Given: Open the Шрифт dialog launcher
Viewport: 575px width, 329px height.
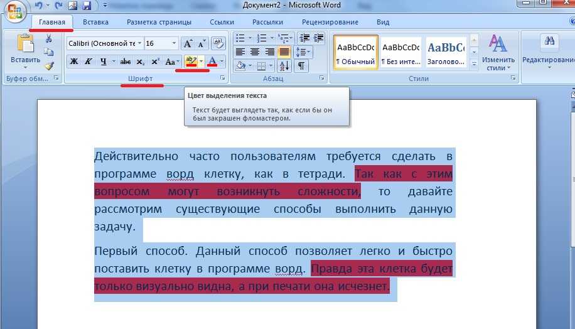Looking at the screenshot, I should pyautogui.click(x=222, y=78).
